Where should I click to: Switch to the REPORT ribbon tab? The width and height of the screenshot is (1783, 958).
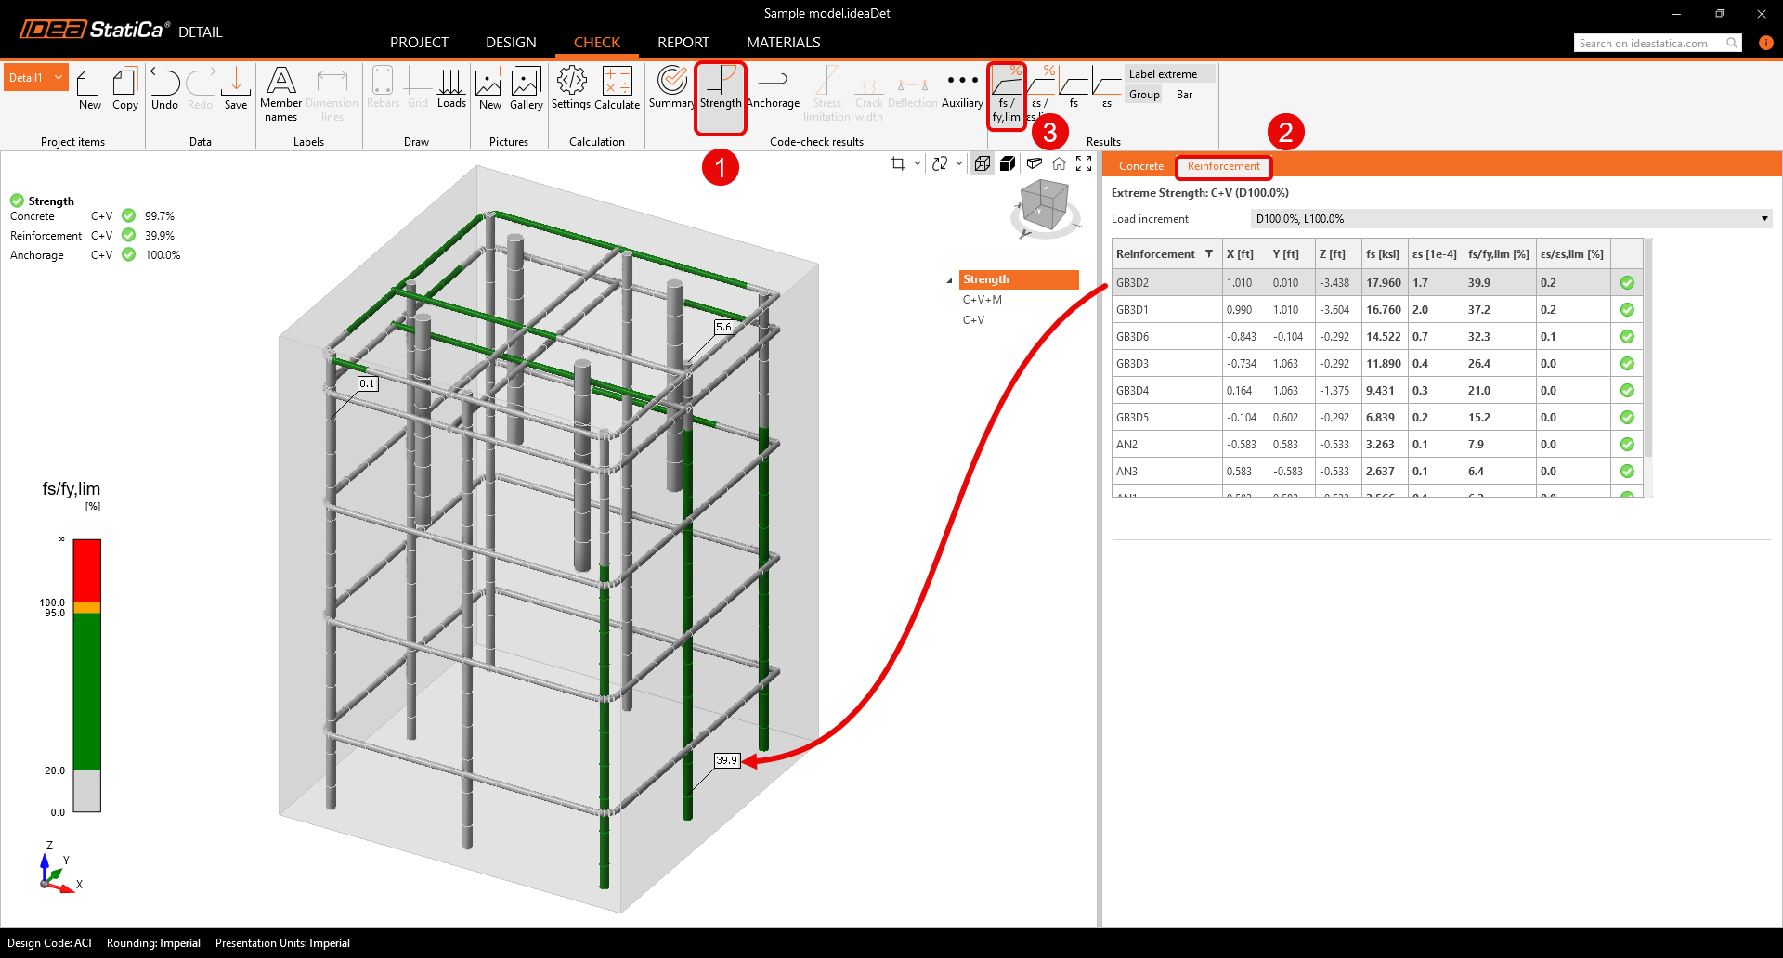(683, 43)
